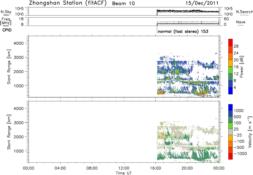
Task: Click the '08:00' time tick label
Action: pos(92,168)
